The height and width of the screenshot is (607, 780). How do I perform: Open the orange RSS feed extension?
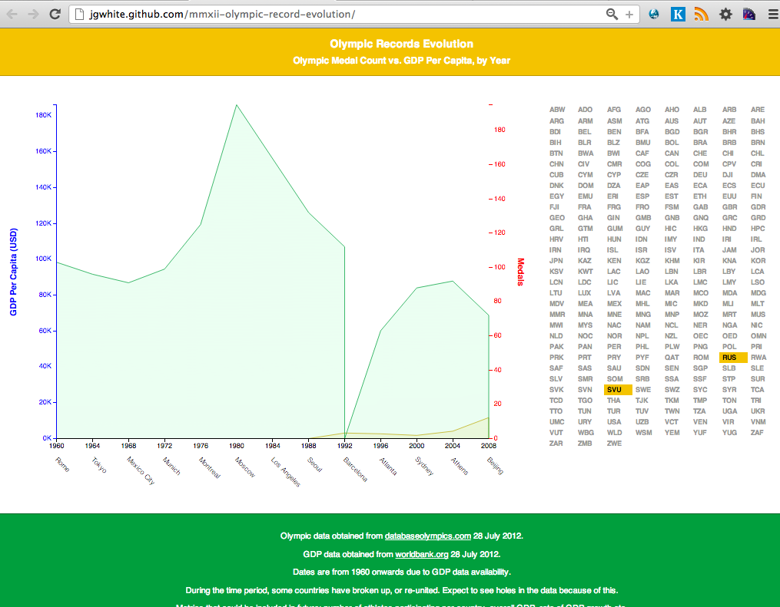pyautogui.click(x=702, y=15)
